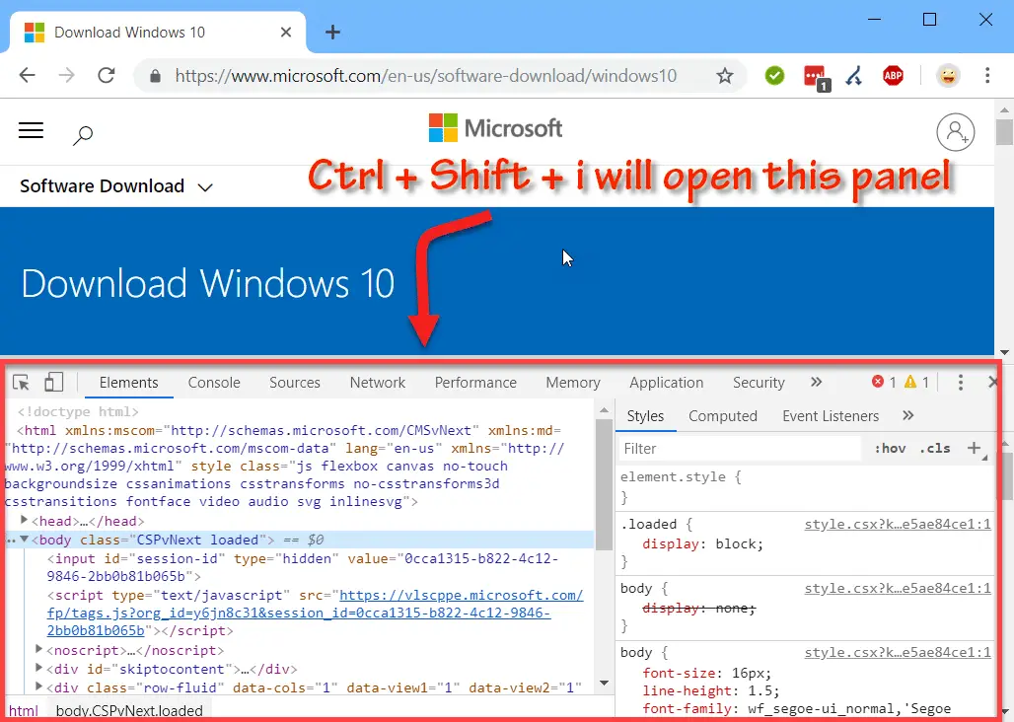The image size is (1014, 722).
Task: Click the Styles Filter input field
Action: (x=739, y=449)
